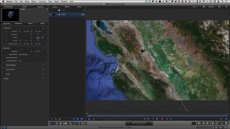Go to start of project button

[x=144, y=119]
